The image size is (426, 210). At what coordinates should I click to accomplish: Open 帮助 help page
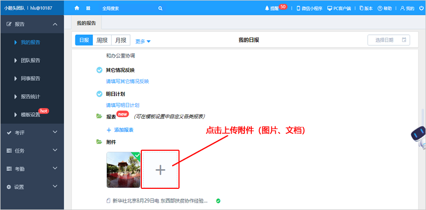tap(385, 8)
